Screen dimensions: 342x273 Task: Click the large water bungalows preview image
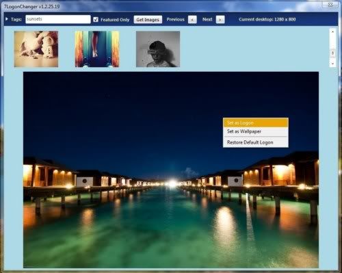pyautogui.click(x=171, y=170)
